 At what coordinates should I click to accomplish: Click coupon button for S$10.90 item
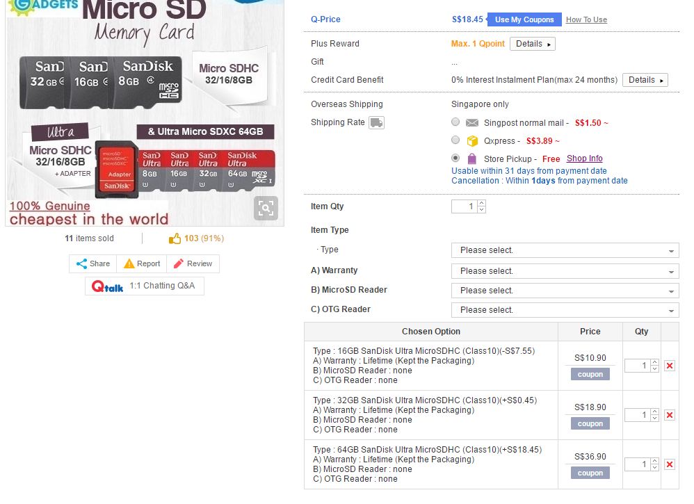[x=590, y=374]
